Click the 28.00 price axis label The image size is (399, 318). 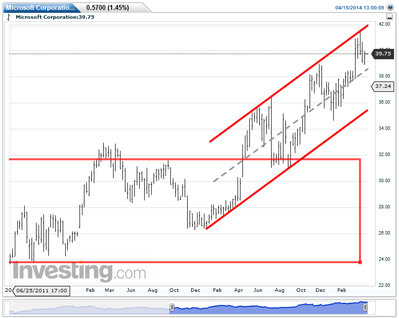(x=384, y=207)
